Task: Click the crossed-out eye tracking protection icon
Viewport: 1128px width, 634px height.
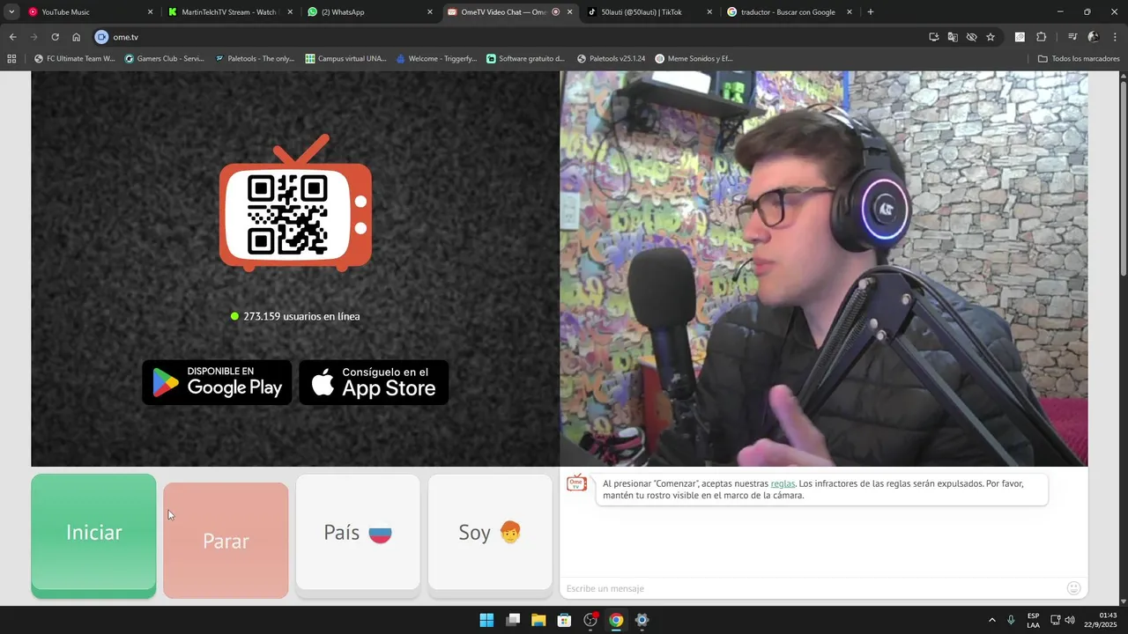Action: [971, 37]
